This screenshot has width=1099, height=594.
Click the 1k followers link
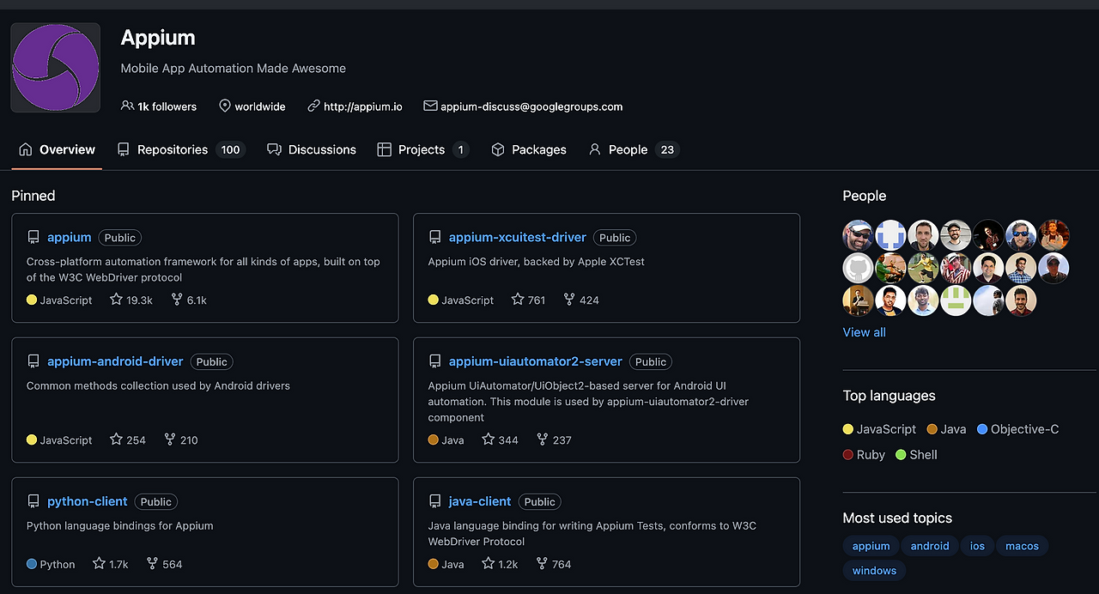tap(159, 106)
